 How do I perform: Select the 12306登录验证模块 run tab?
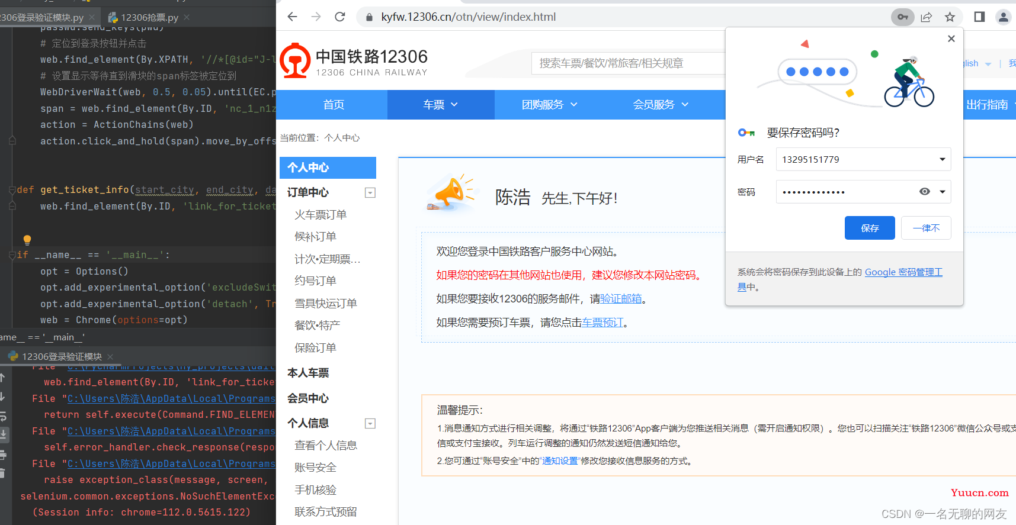[x=62, y=356]
